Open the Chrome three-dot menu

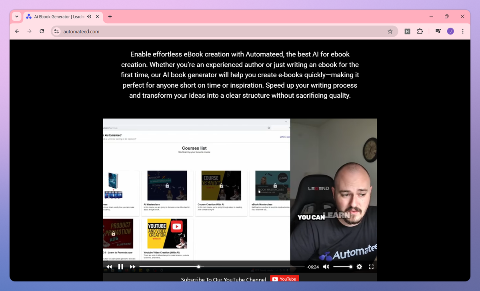(x=463, y=31)
